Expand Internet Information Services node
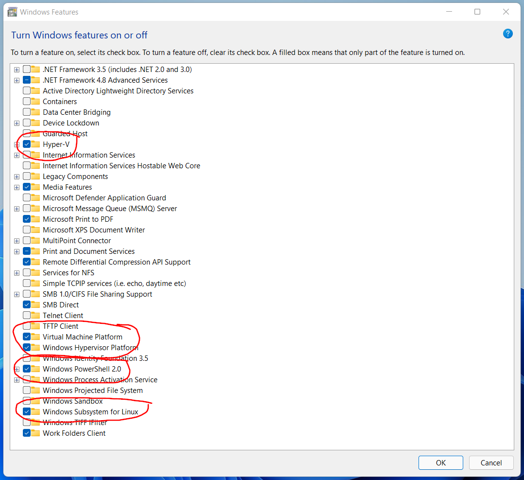This screenshot has height=480, width=524. coord(17,155)
